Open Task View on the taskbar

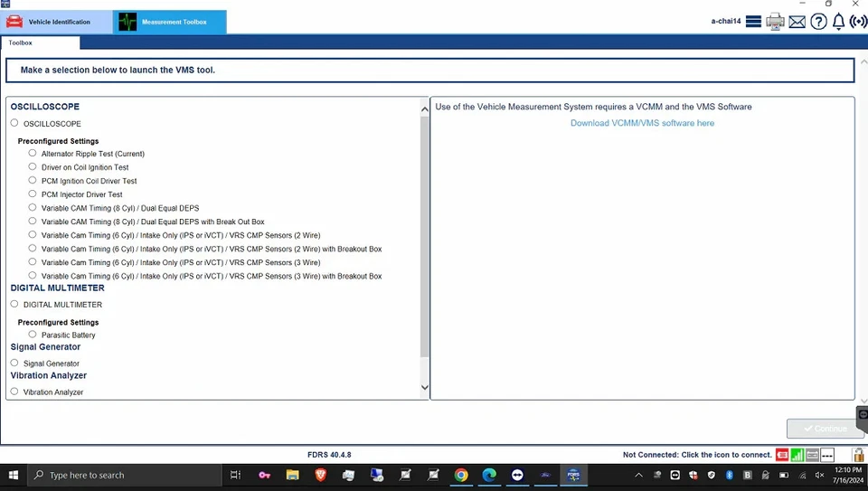[235, 475]
